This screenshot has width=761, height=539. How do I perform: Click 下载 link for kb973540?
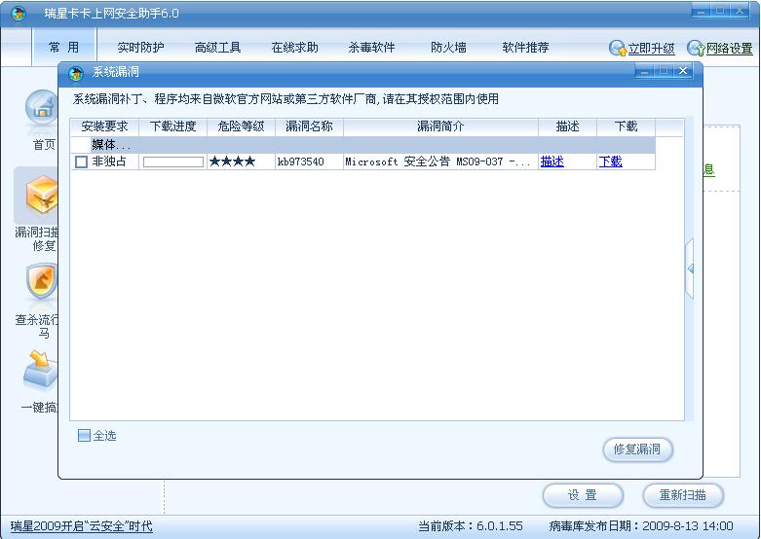tap(611, 162)
